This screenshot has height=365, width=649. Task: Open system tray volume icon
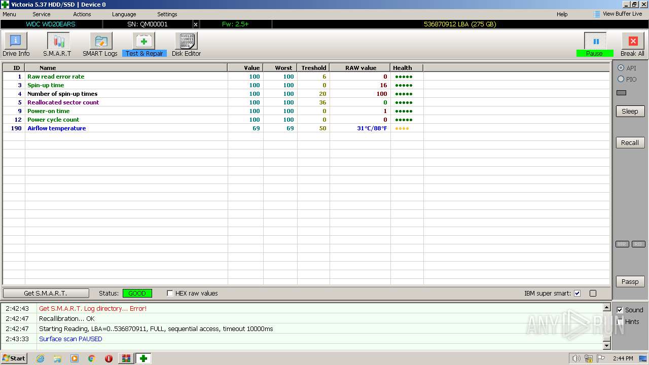(x=576, y=358)
